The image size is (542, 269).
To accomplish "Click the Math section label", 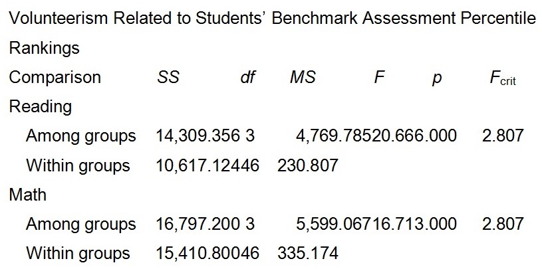I will tap(27, 195).
